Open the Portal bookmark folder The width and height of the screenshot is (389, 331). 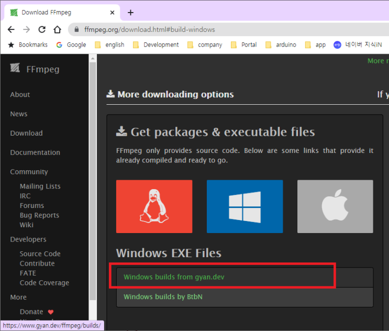(x=243, y=45)
